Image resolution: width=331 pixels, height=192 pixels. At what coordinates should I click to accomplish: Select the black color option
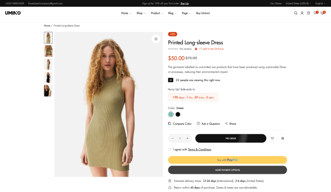pyautogui.click(x=178, y=114)
